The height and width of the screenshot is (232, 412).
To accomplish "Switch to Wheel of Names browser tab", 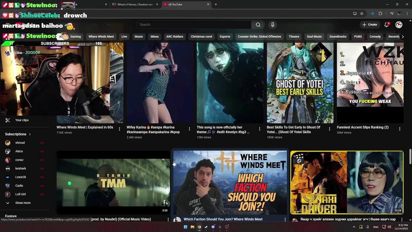I will 135,5.
